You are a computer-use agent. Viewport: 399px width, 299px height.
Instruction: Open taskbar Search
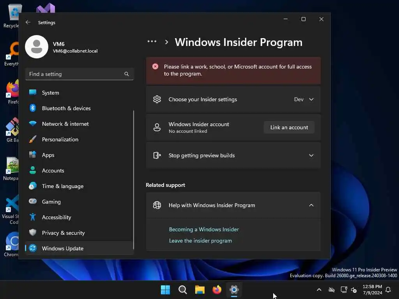(182, 290)
